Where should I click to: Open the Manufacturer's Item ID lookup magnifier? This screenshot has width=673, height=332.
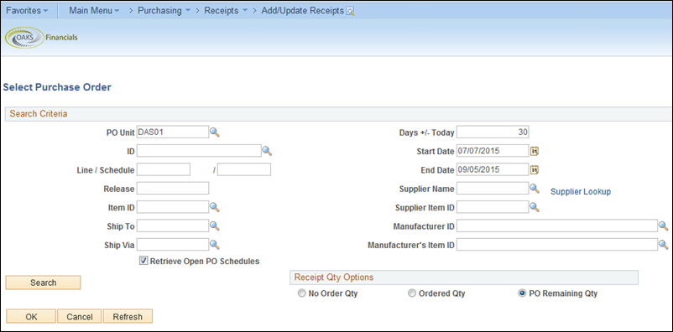(663, 245)
